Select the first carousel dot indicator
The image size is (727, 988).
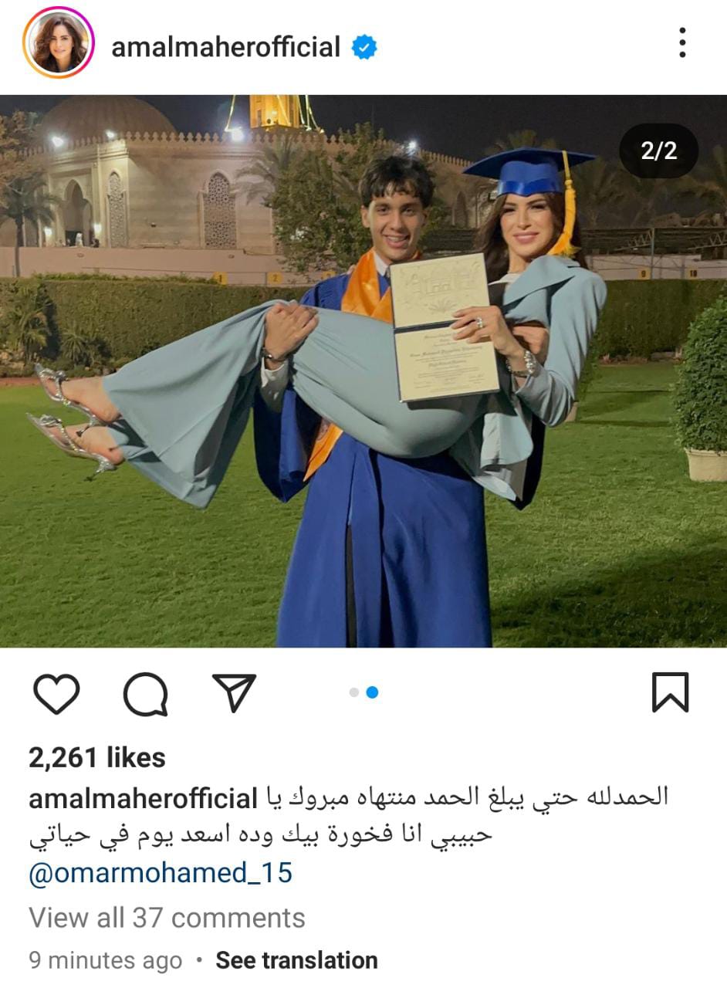pos(354,692)
